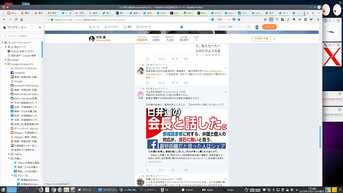The height and width of the screenshot is (193, 343).
Task: Switch to the Blogger tab labeled Blog
Action: click(x=12, y=13)
